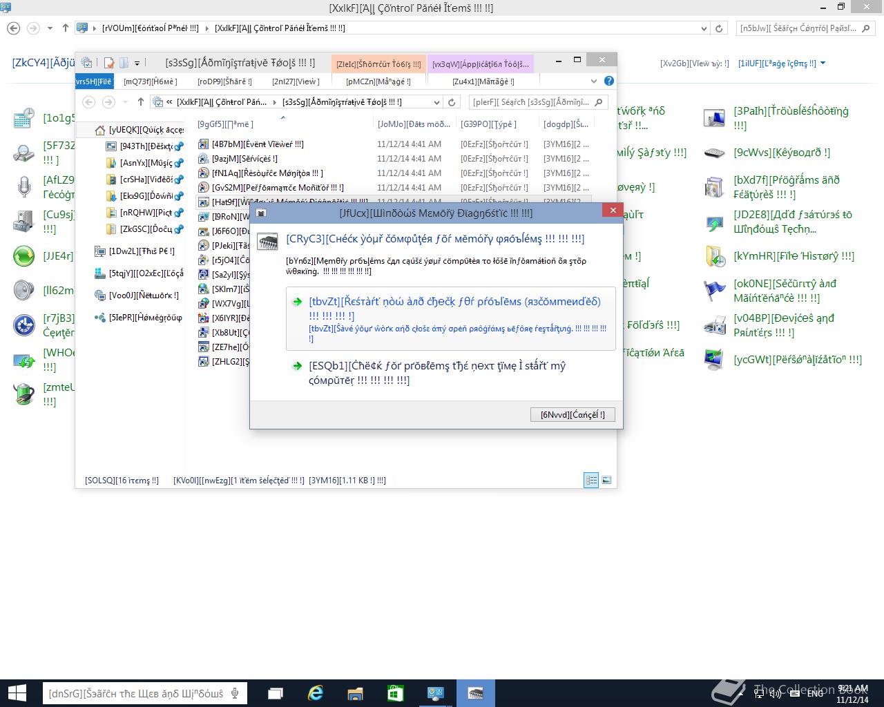Image resolution: width=884 pixels, height=707 pixels.
Task: Go up one level in Control Panel
Action: 66,28
